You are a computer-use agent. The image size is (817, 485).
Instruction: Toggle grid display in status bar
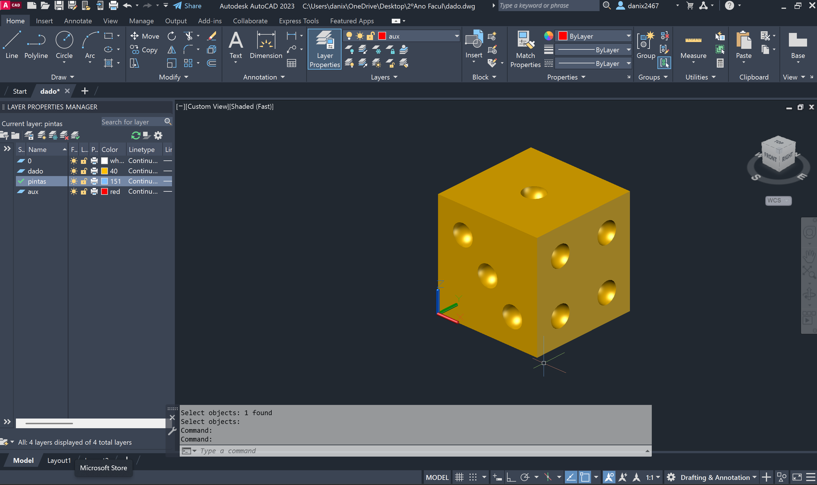[459, 477]
